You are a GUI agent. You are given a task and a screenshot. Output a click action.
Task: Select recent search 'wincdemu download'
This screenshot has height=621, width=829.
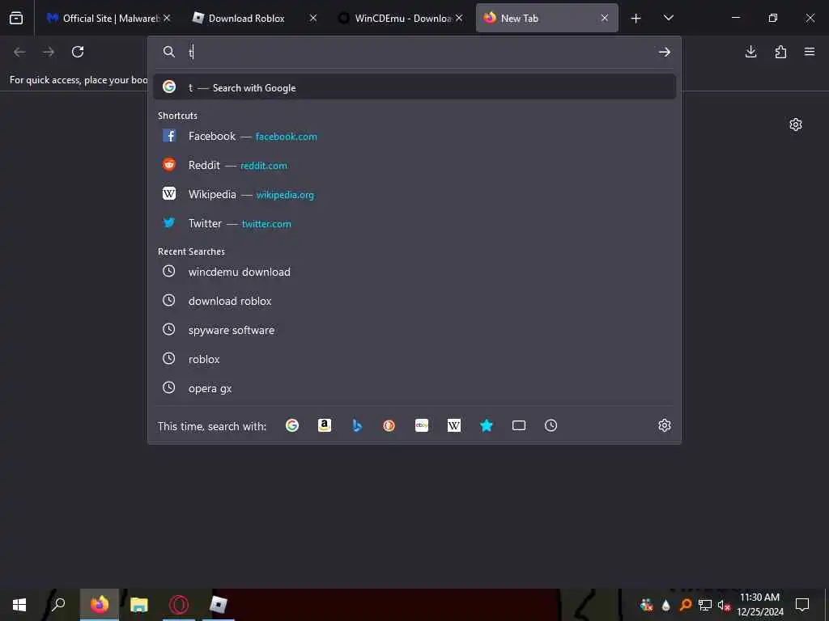pyautogui.click(x=414, y=272)
